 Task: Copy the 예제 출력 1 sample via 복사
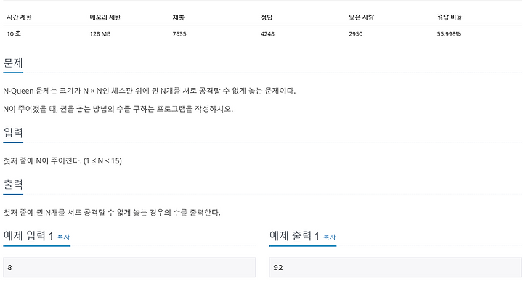pyautogui.click(x=330, y=237)
